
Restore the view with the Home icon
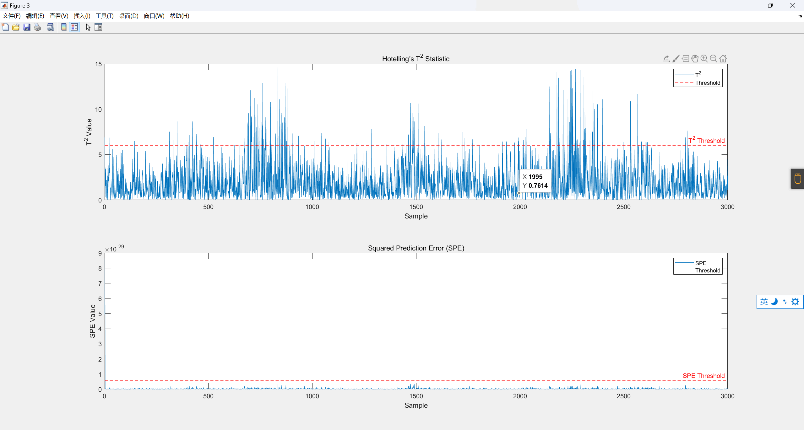[x=723, y=58]
